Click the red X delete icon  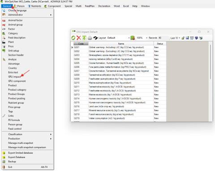point(79,38)
